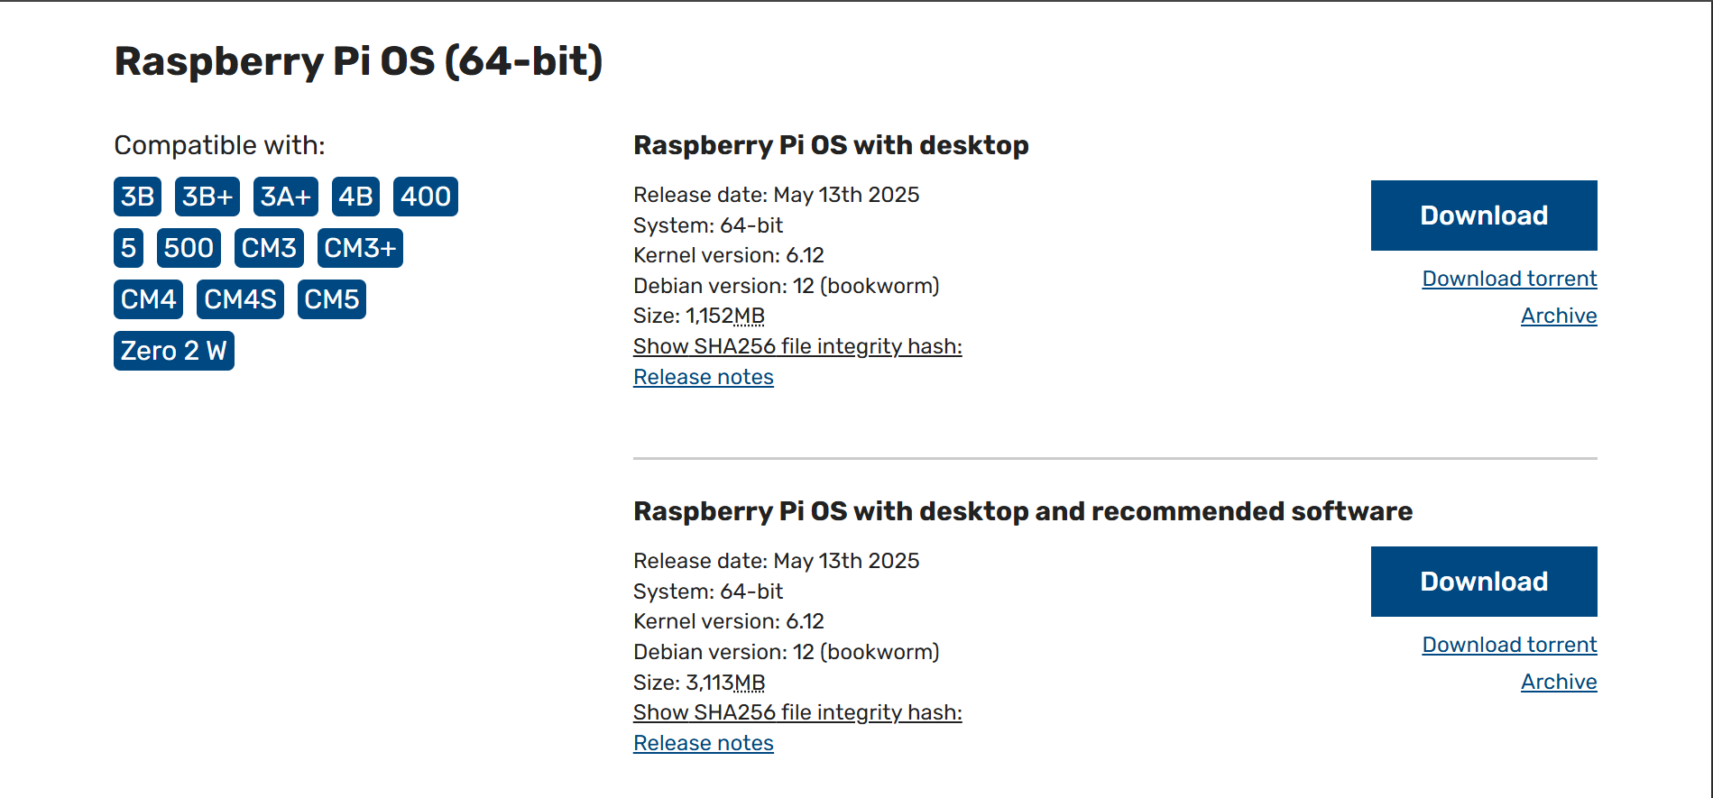The image size is (1713, 798).
Task: Expand SHA256 hash for recommended software version
Action: (797, 712)
